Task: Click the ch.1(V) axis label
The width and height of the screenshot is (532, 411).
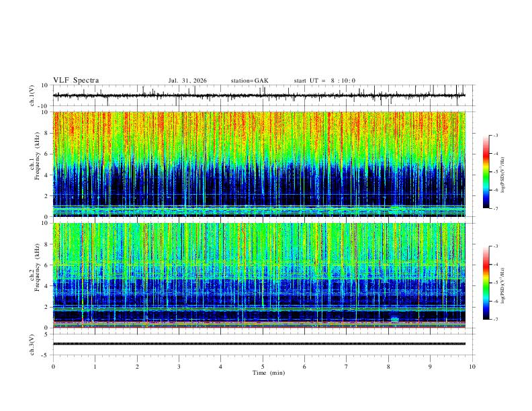Action: [x=32, y=95]
